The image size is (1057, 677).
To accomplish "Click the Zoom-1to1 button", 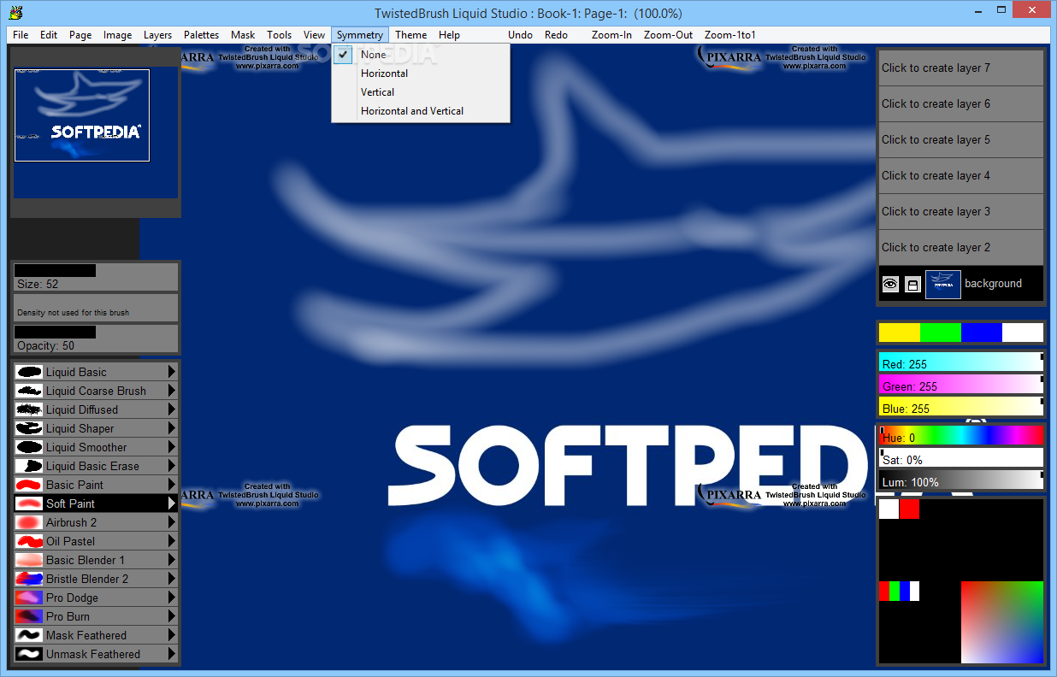I will click(729, 35).
